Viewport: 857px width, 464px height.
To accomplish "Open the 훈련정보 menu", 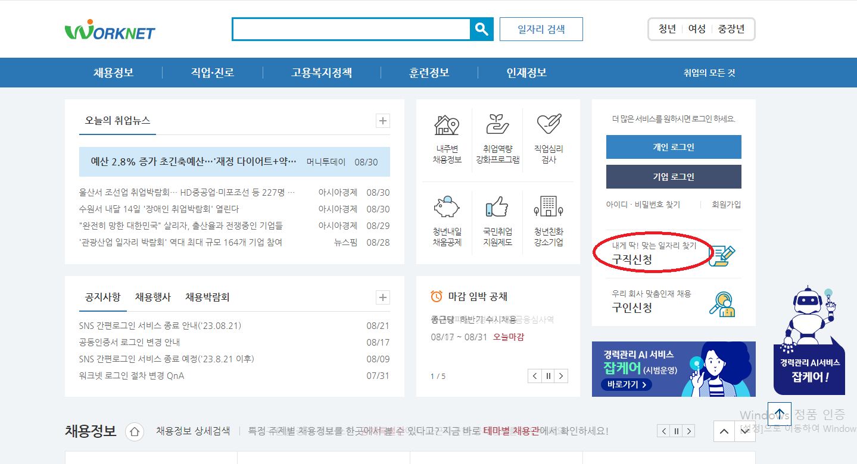I will point(428,72).
